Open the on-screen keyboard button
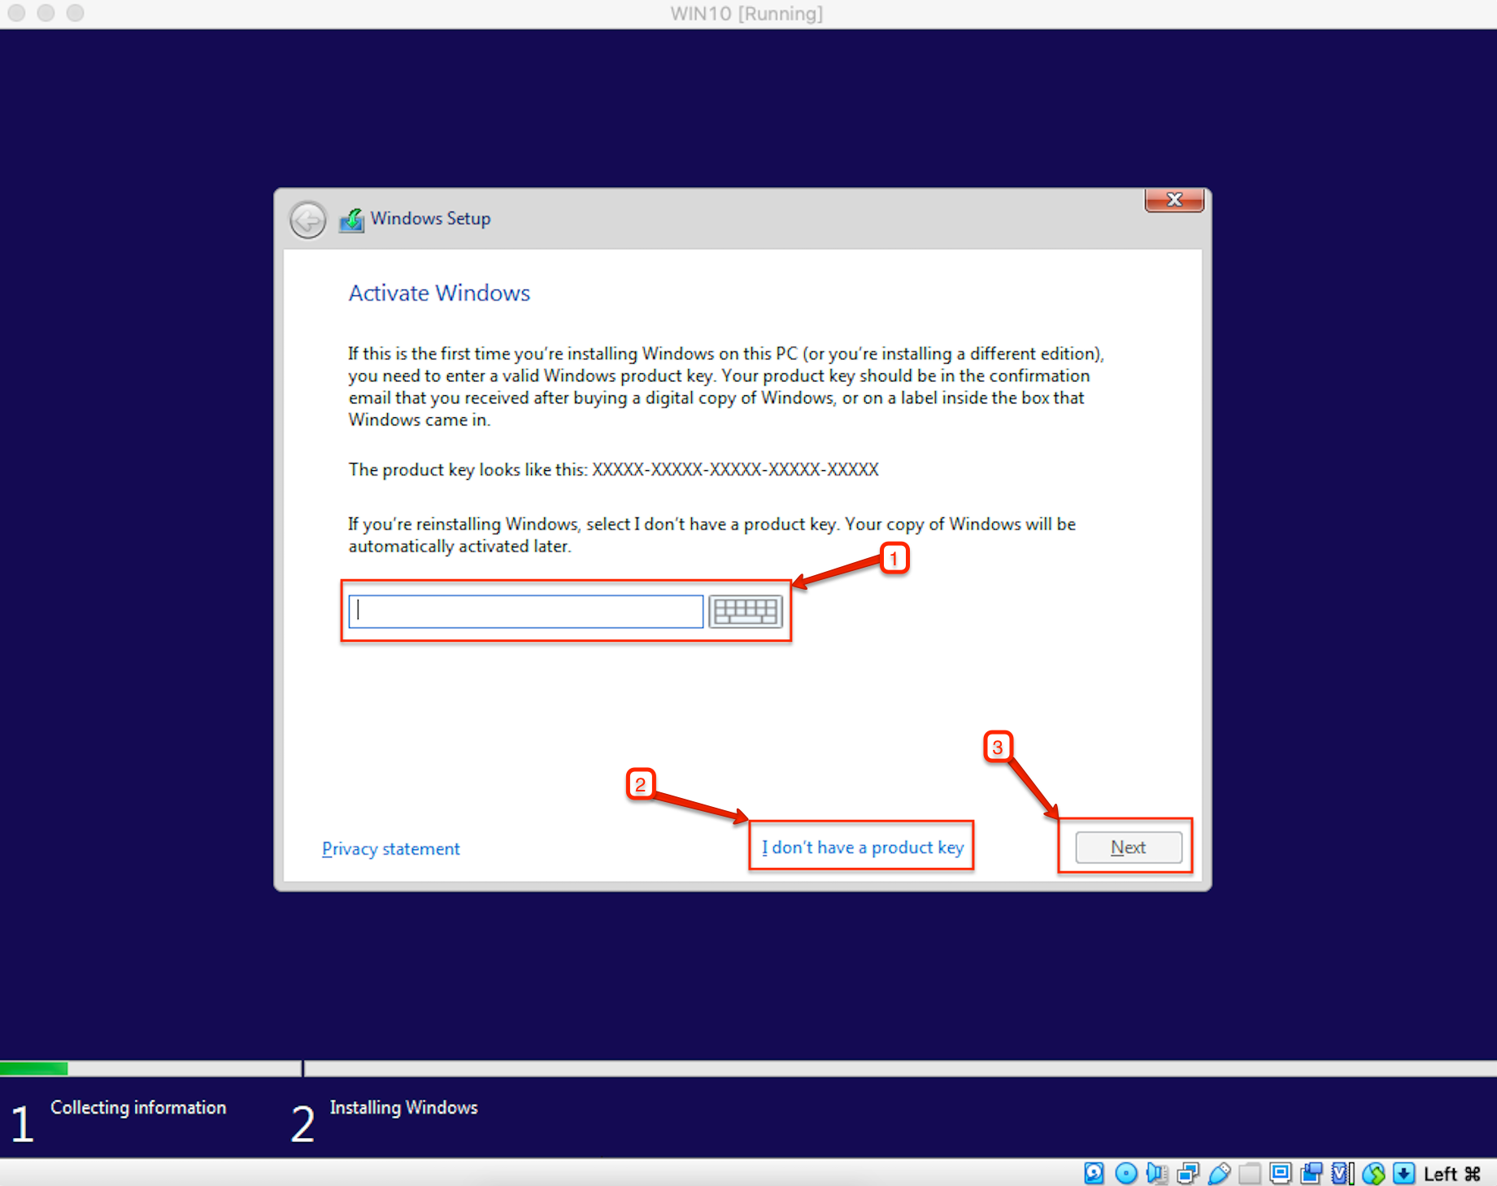The image size is (1497, 1186). coord(745,611)
